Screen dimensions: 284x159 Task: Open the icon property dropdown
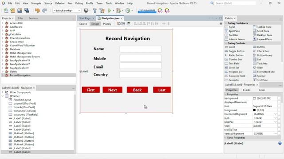(275, 118)
